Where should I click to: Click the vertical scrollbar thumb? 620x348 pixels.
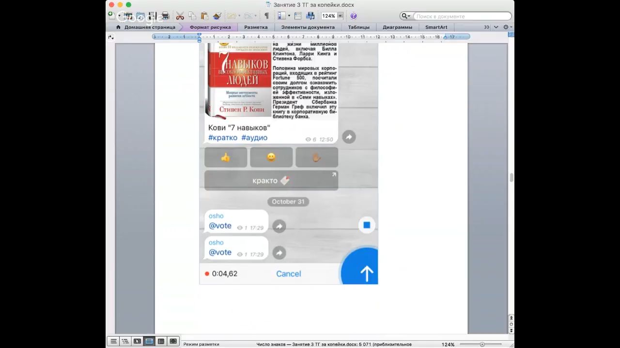coord(511,177)
